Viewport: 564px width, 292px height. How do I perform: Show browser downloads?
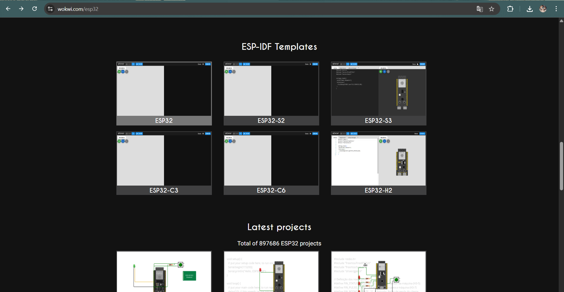530,9
